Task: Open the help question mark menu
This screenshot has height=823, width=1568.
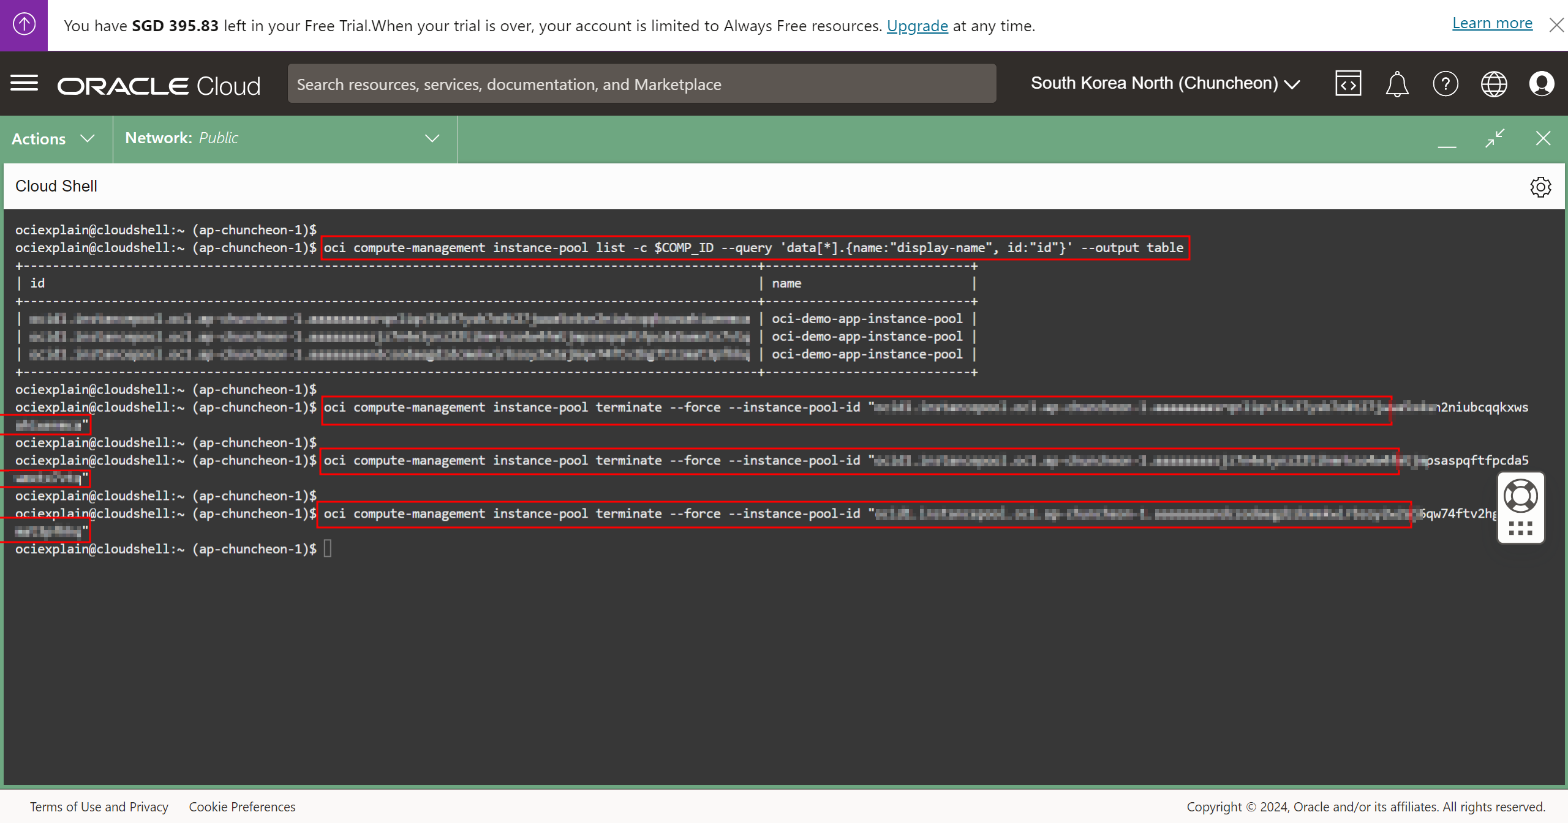Action: point(1445,84)
